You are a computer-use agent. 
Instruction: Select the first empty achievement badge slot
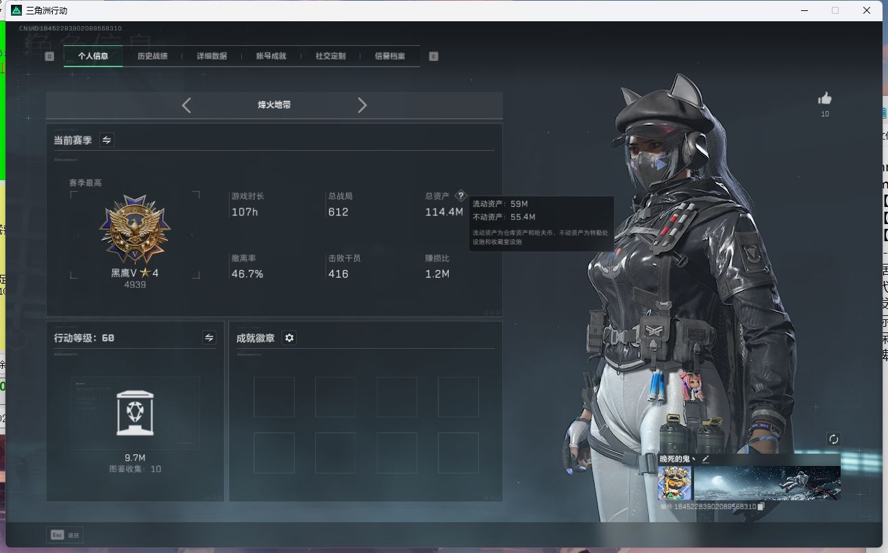(274, 397)
